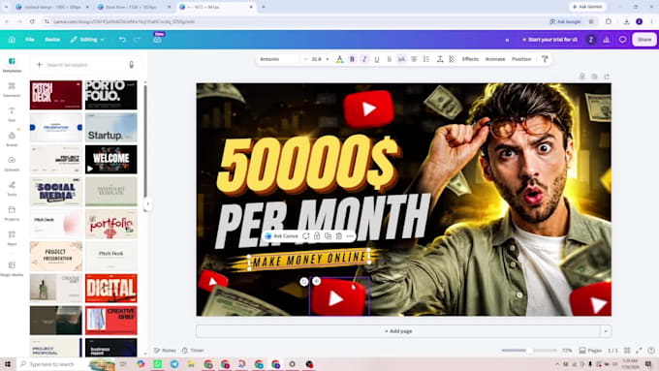Click Add page button

(398, 331)
